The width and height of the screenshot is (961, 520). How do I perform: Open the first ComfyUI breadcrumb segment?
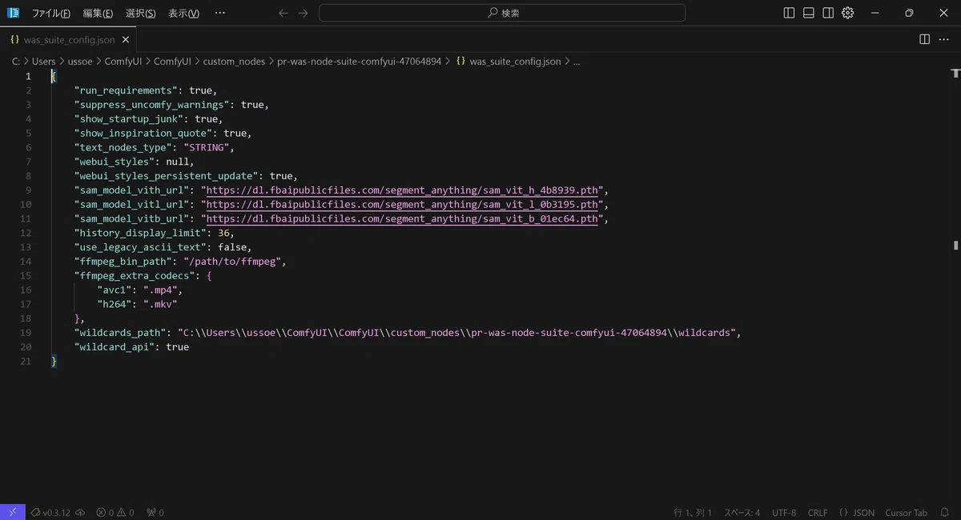tap(123, 61)
